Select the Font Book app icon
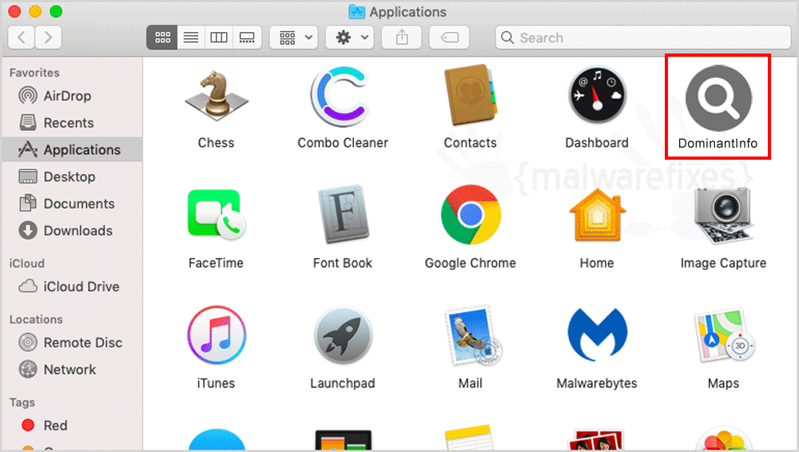 tap(343, 215)
